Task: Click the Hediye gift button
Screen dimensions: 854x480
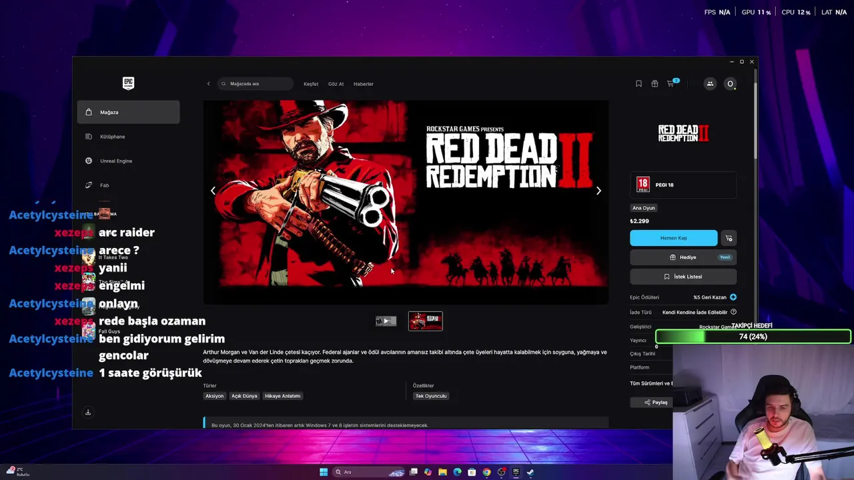Action: click(683, 257)
